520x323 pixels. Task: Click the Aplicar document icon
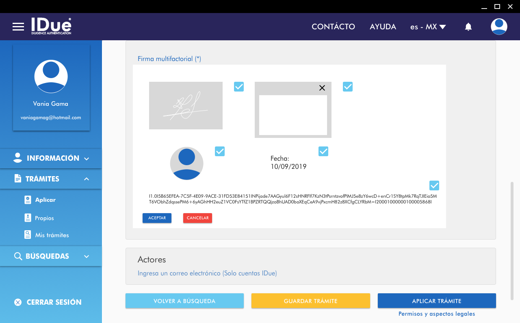pos(28,200)
